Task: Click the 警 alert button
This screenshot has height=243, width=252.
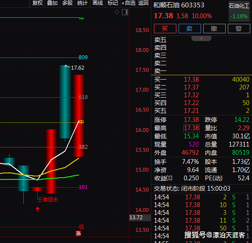Action: [239, 29]
